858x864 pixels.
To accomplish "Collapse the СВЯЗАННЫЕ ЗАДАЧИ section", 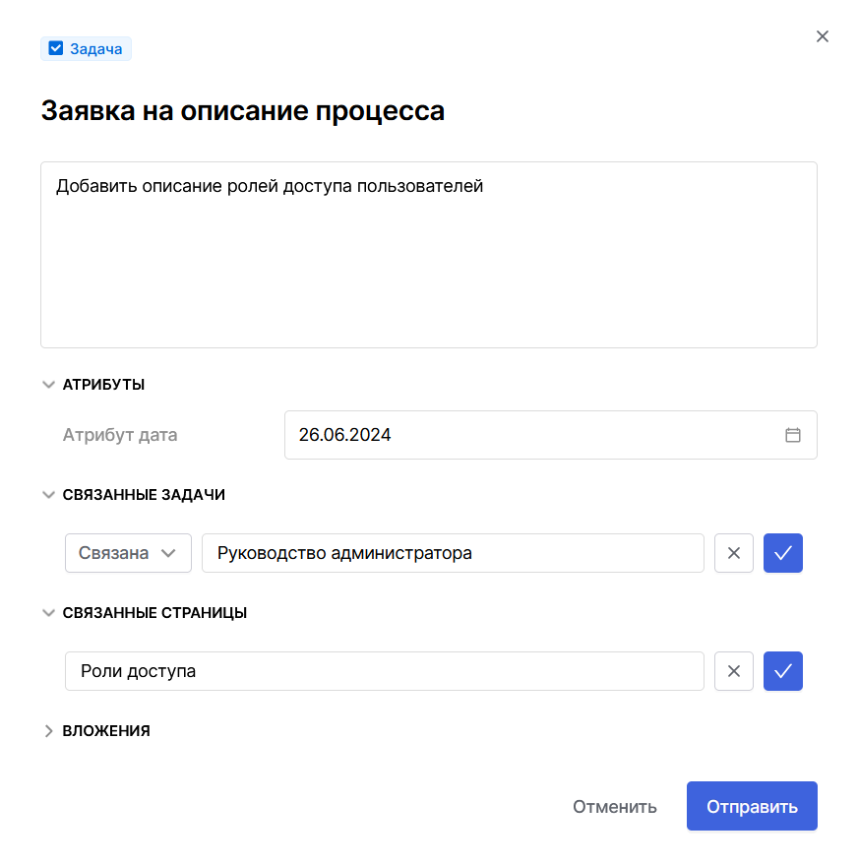I will [x=48, y=494].
